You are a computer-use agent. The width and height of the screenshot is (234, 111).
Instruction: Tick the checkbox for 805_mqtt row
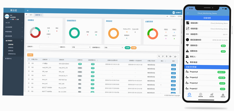(x=29, y=71)
